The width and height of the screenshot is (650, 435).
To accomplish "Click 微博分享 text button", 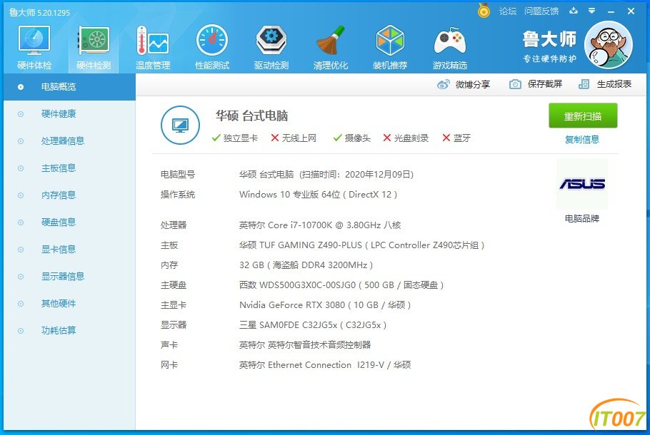I will point(473,84).
